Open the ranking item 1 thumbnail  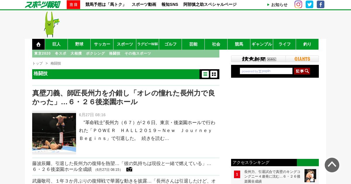(x=310, y=176)
